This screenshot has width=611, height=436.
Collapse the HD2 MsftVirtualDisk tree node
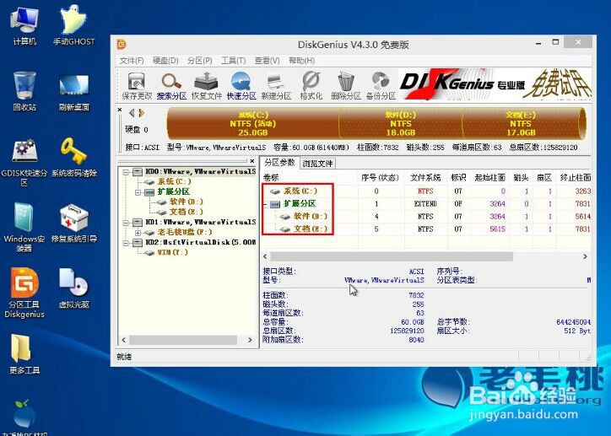click(126, 243)
